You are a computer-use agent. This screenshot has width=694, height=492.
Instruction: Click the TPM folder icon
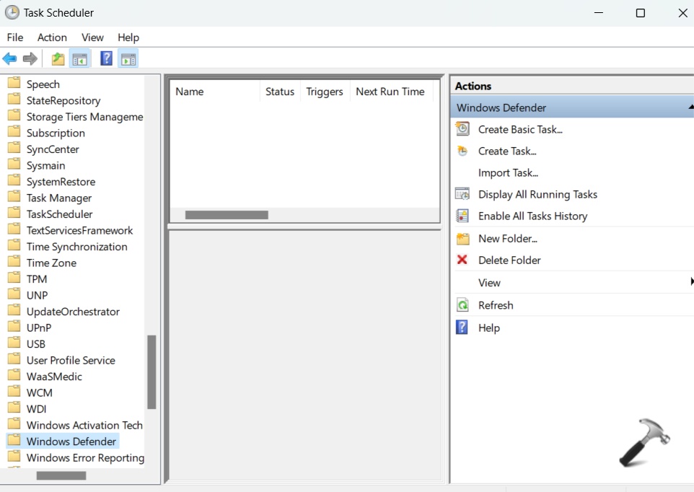point(14,278)
